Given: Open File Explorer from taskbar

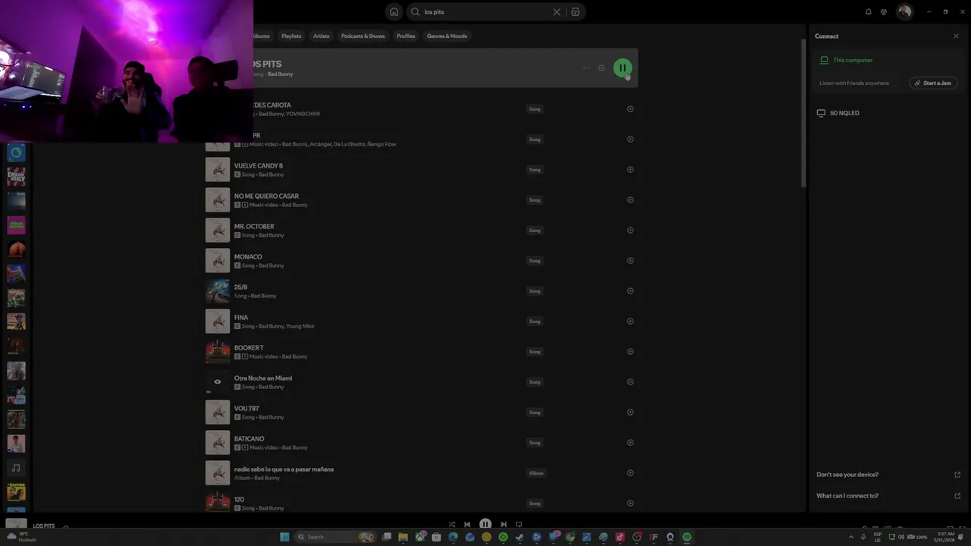Looking at the screenshot, I should [x=403, y=537].
